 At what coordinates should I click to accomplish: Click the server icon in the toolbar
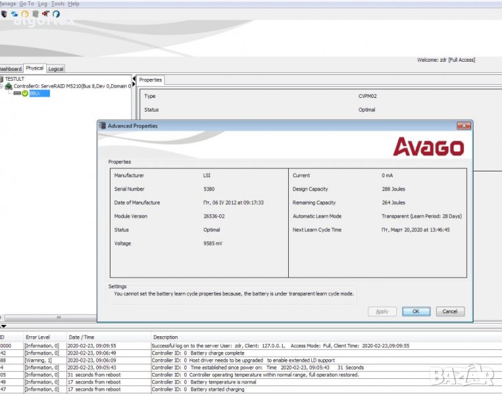4,13
